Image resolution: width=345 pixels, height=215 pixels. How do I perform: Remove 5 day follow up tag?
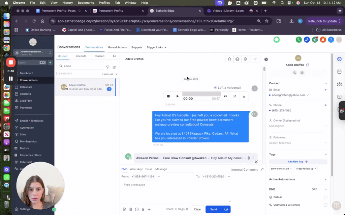[315, 169]
